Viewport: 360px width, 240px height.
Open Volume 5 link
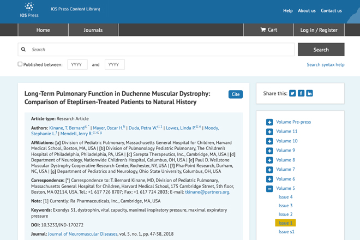click(x=285, y=188)
